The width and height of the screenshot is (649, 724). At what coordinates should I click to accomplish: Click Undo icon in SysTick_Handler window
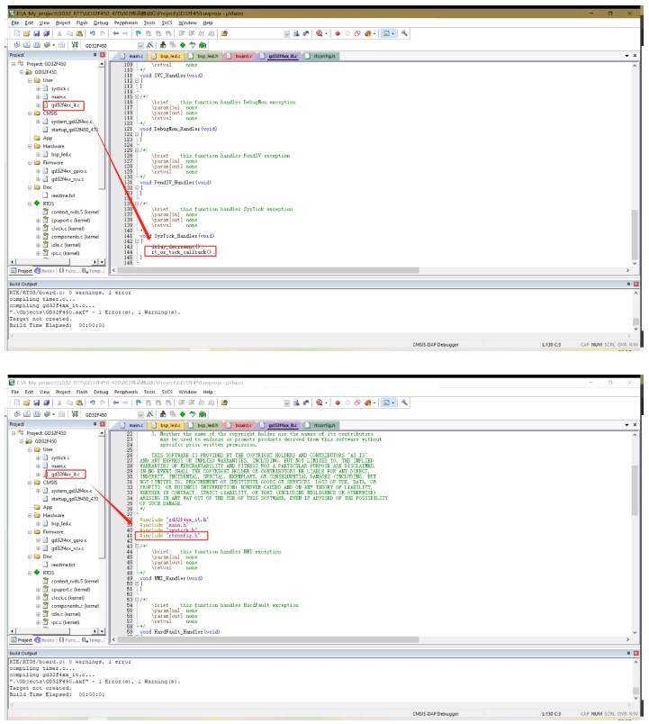click(93, 33)
